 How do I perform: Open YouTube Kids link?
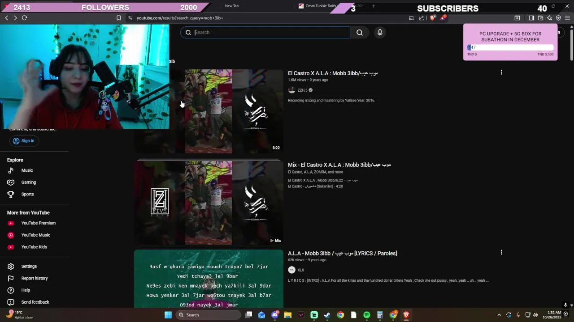(x=34, y=247)
